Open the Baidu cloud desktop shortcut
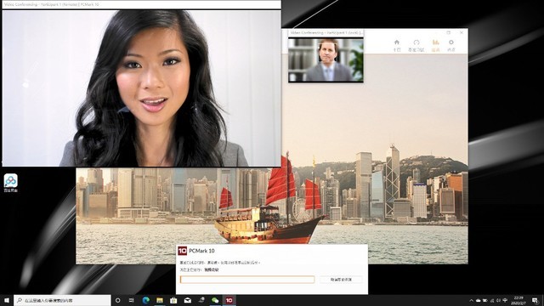The image size is (544, 306). pyautogui.click(x=11, y=183)
